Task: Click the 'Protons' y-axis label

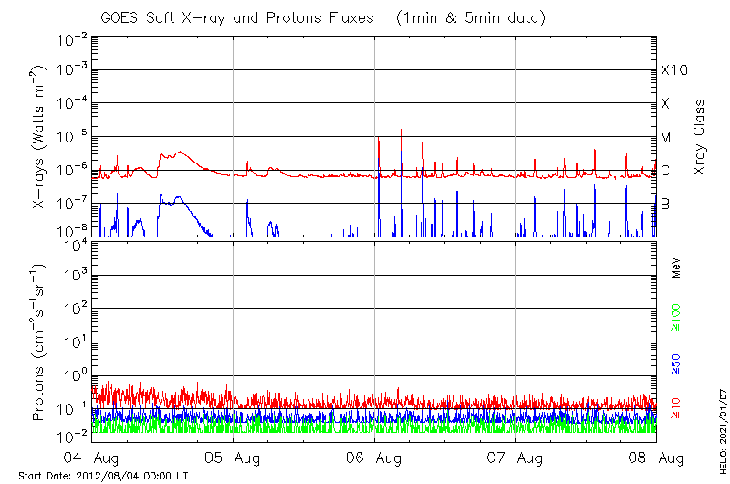Action: tap(40, 342)
